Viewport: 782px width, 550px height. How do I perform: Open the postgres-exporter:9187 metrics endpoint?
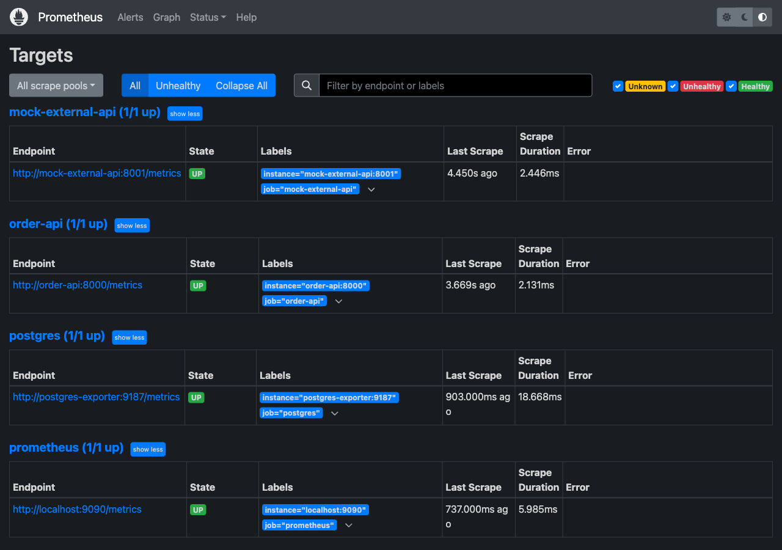click(x=97, y=397)
